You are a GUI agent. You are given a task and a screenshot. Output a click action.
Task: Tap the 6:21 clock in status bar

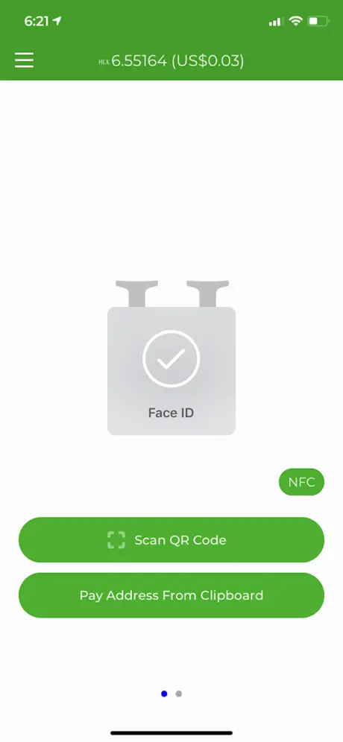pyautogui.click(x=37, y=22)
